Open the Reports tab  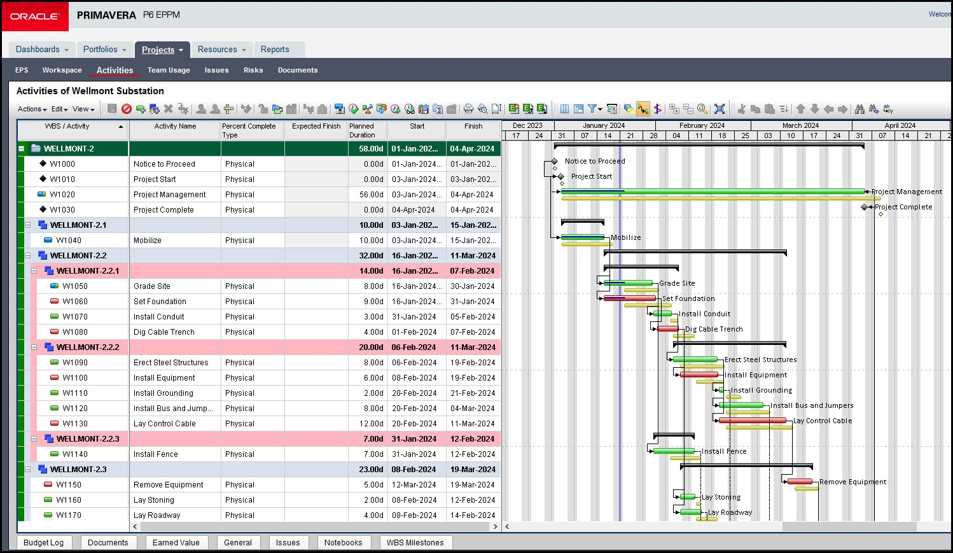pyautogui.click(x=275, y=49)
